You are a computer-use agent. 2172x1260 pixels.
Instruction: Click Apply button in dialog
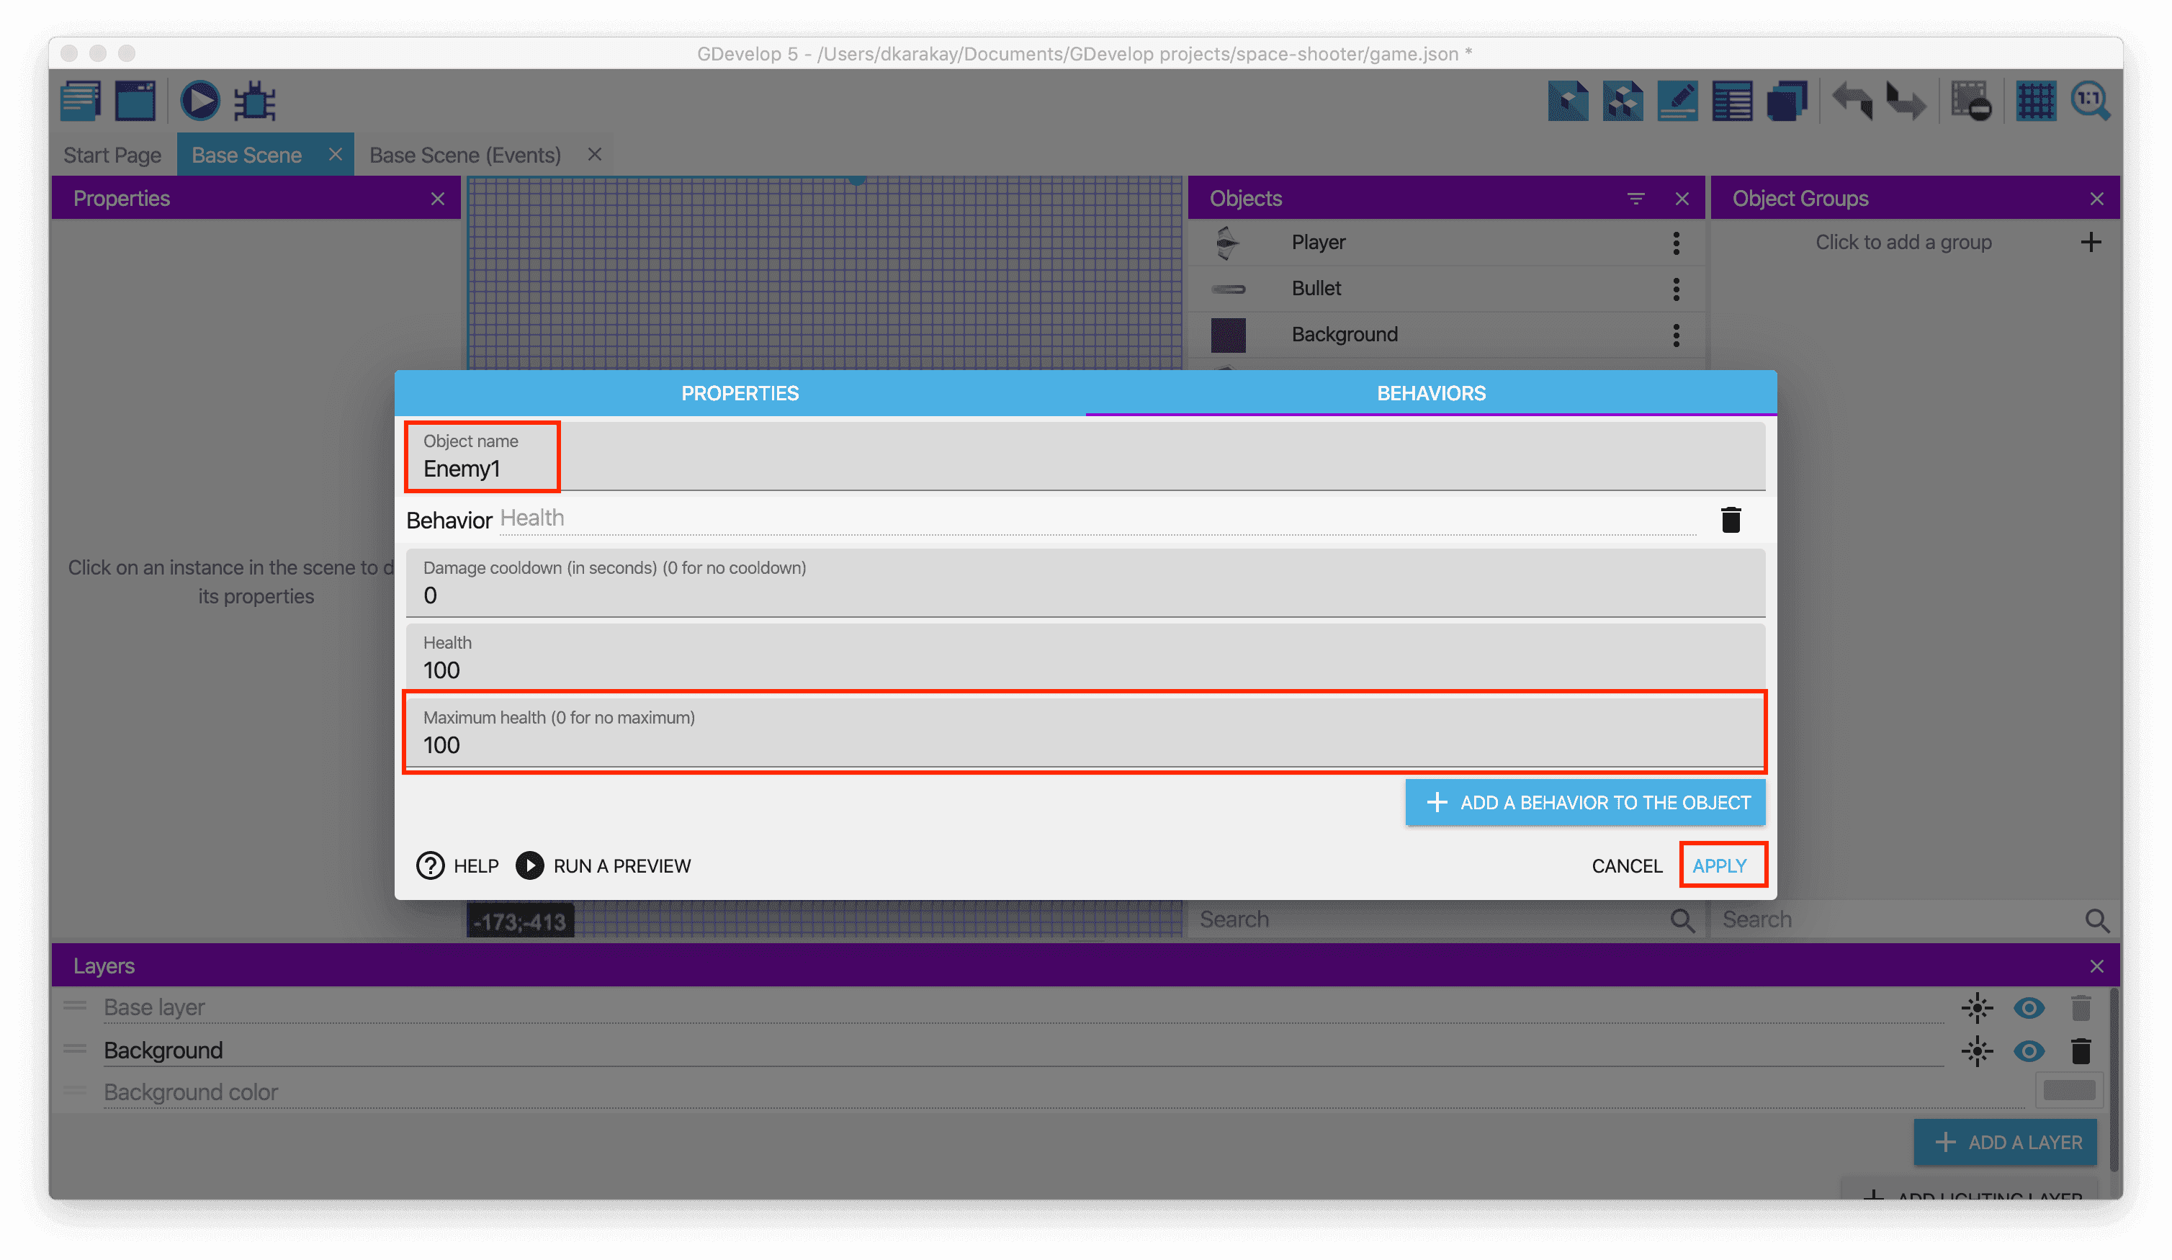pyautogui.click(x=1720, y=866)
